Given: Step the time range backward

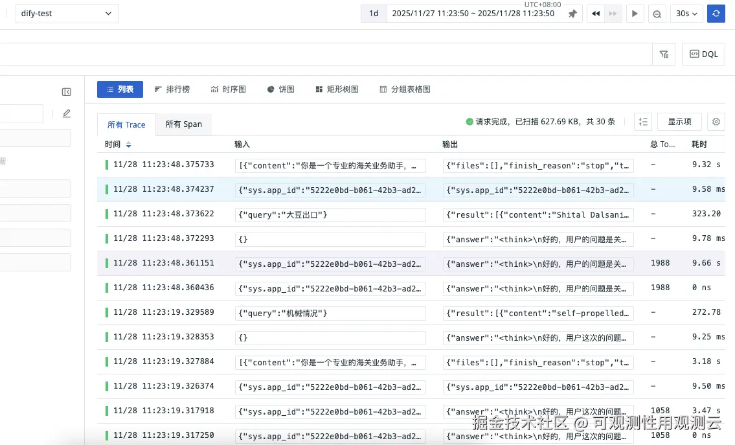Looking at the screenshot, I should (596, 14).
